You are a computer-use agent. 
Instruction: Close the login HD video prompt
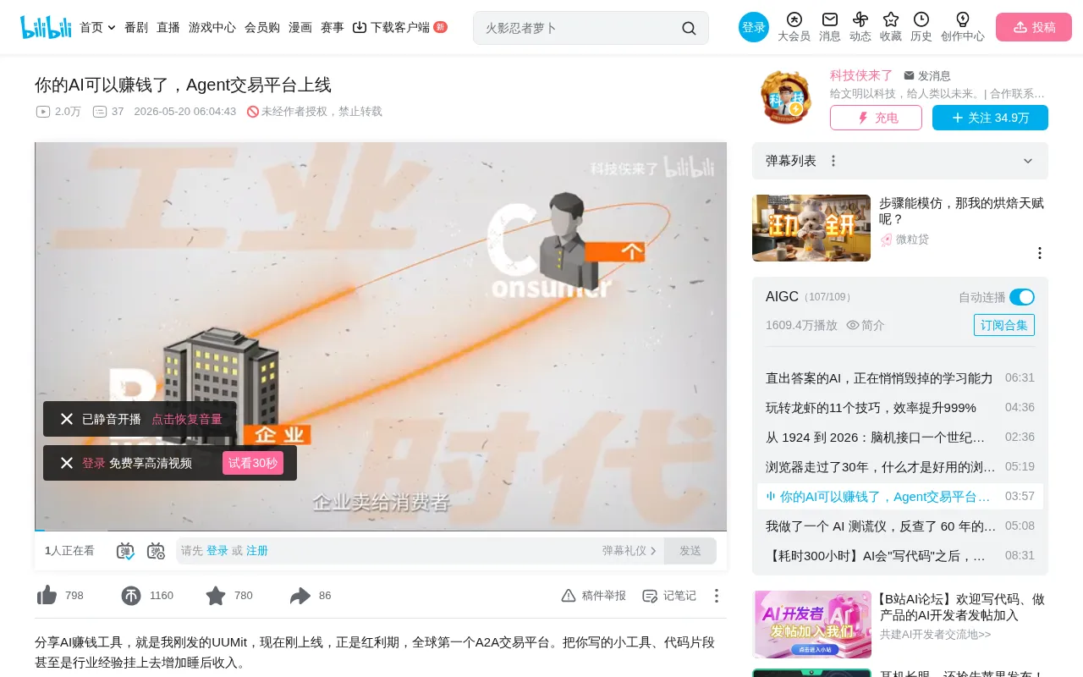(x=67, y=463)
